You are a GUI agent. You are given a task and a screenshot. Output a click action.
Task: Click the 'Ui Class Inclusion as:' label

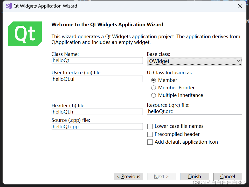pos(170,73)
